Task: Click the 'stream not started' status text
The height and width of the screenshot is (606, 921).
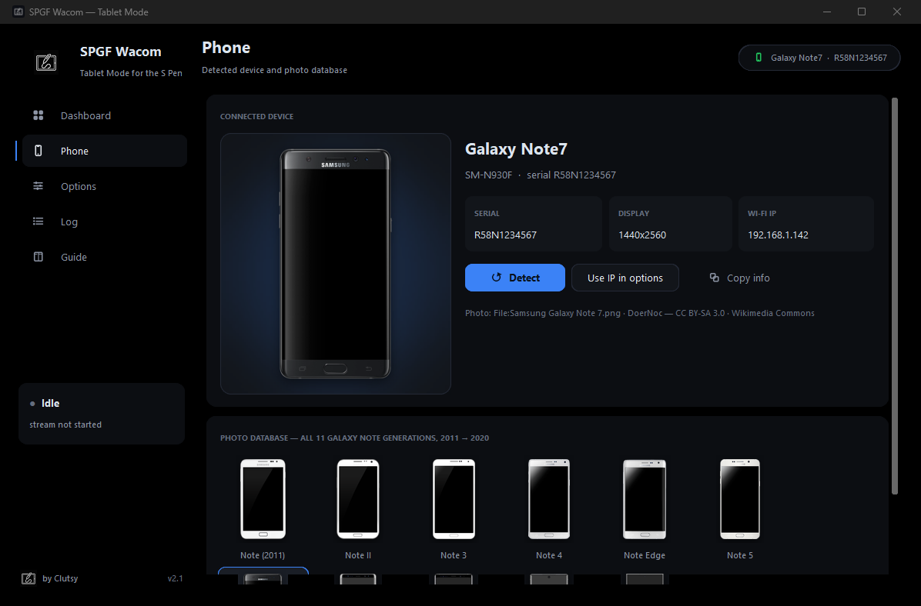Action: [x=65, y=425]
